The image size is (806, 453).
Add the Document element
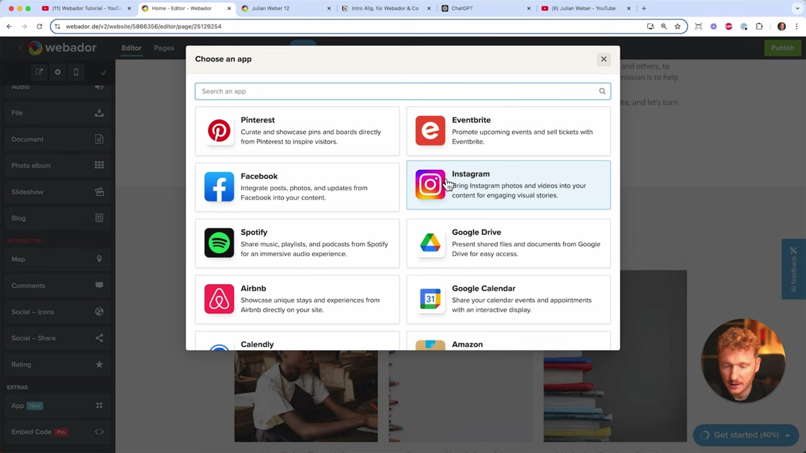pyautogui.click(x=57, y=139)
